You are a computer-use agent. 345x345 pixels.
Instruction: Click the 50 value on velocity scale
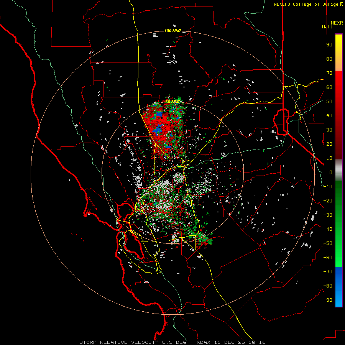click(x=329, y=102)
